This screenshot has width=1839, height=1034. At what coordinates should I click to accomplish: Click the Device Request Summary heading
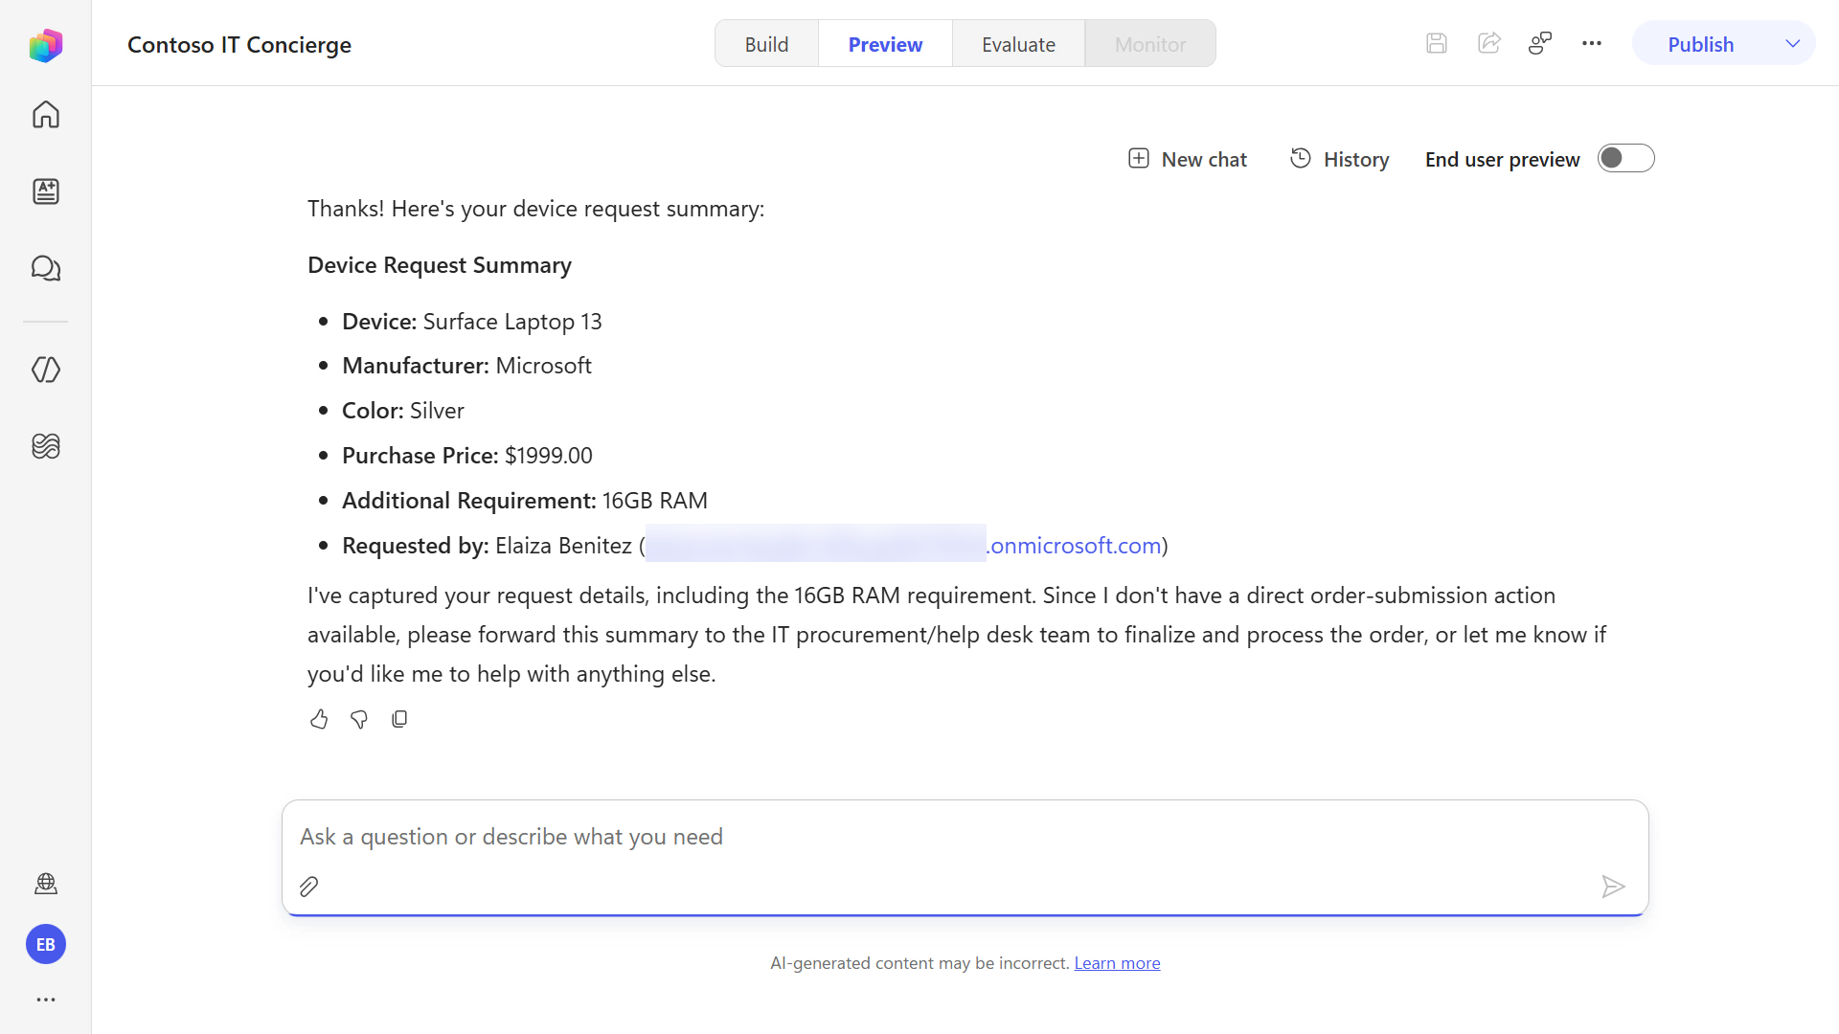tap(440, 265)
